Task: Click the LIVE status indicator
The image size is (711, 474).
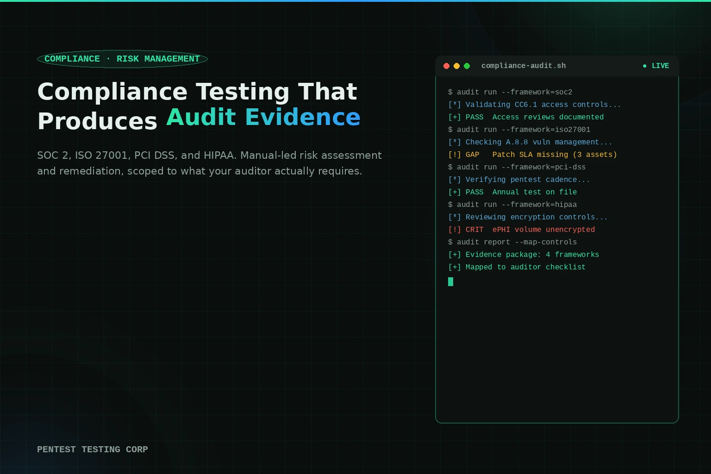Action: coord(656,66)
